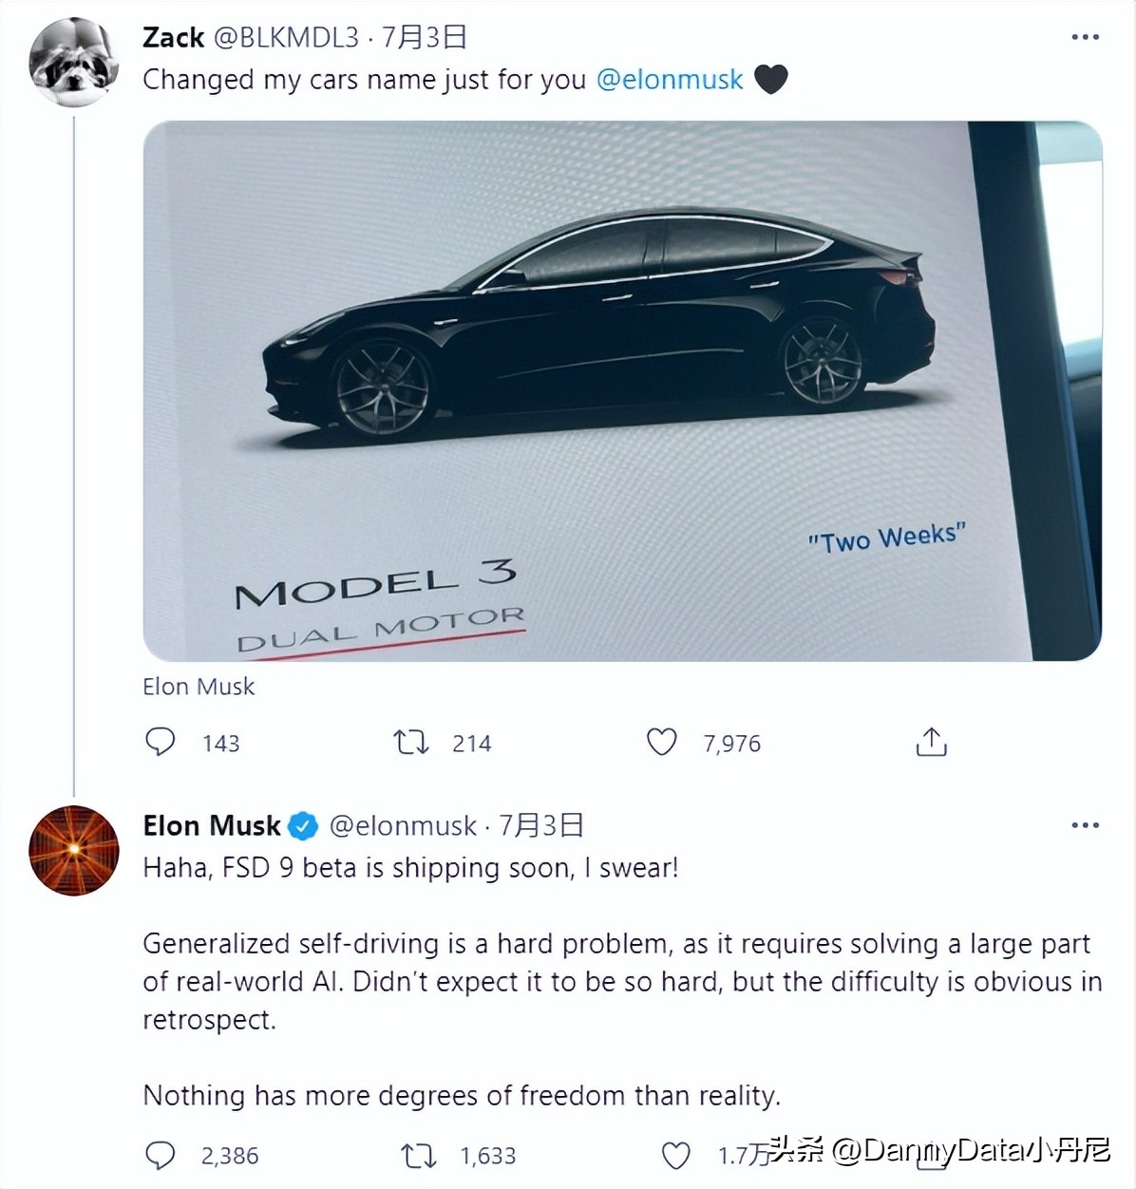Open Zack's tweet date 7月3日

click(425, 37)
